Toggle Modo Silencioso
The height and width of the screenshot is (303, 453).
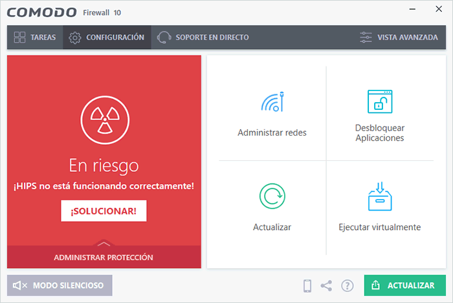[x=60, y=286]
